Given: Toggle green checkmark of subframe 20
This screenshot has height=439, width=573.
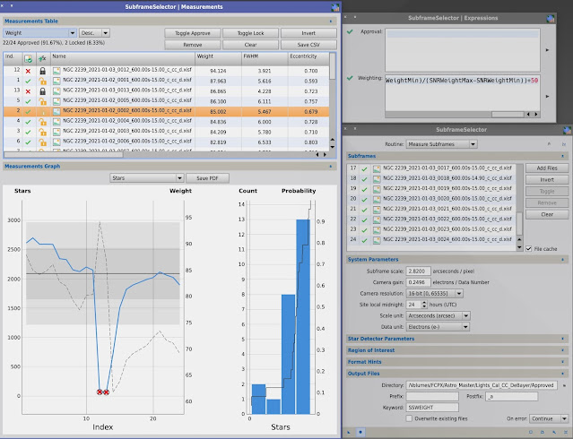Looking at the screenshot, I should tap(364, 200).
